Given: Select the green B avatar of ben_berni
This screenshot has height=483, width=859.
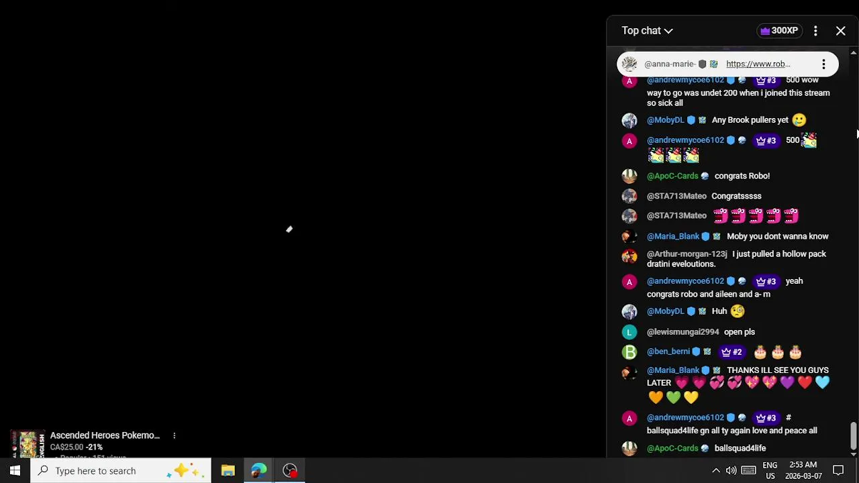Looking at the screenshot, I should pyautogui.click(x=629, y=352).
